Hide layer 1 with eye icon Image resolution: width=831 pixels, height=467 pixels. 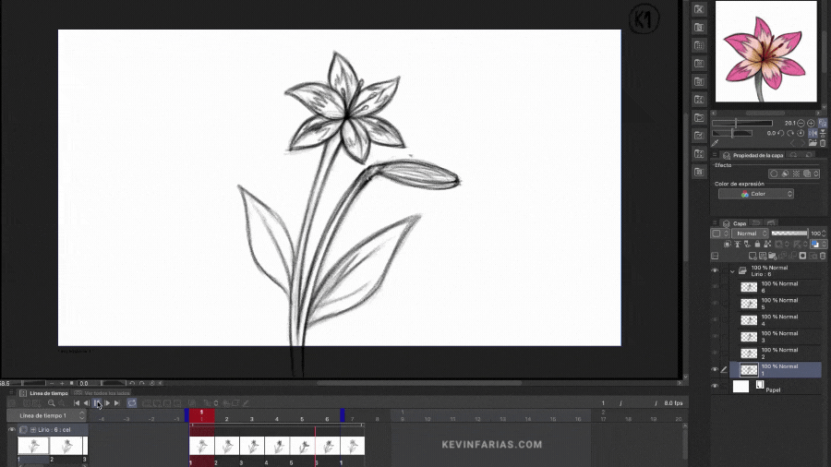(715, 369)
